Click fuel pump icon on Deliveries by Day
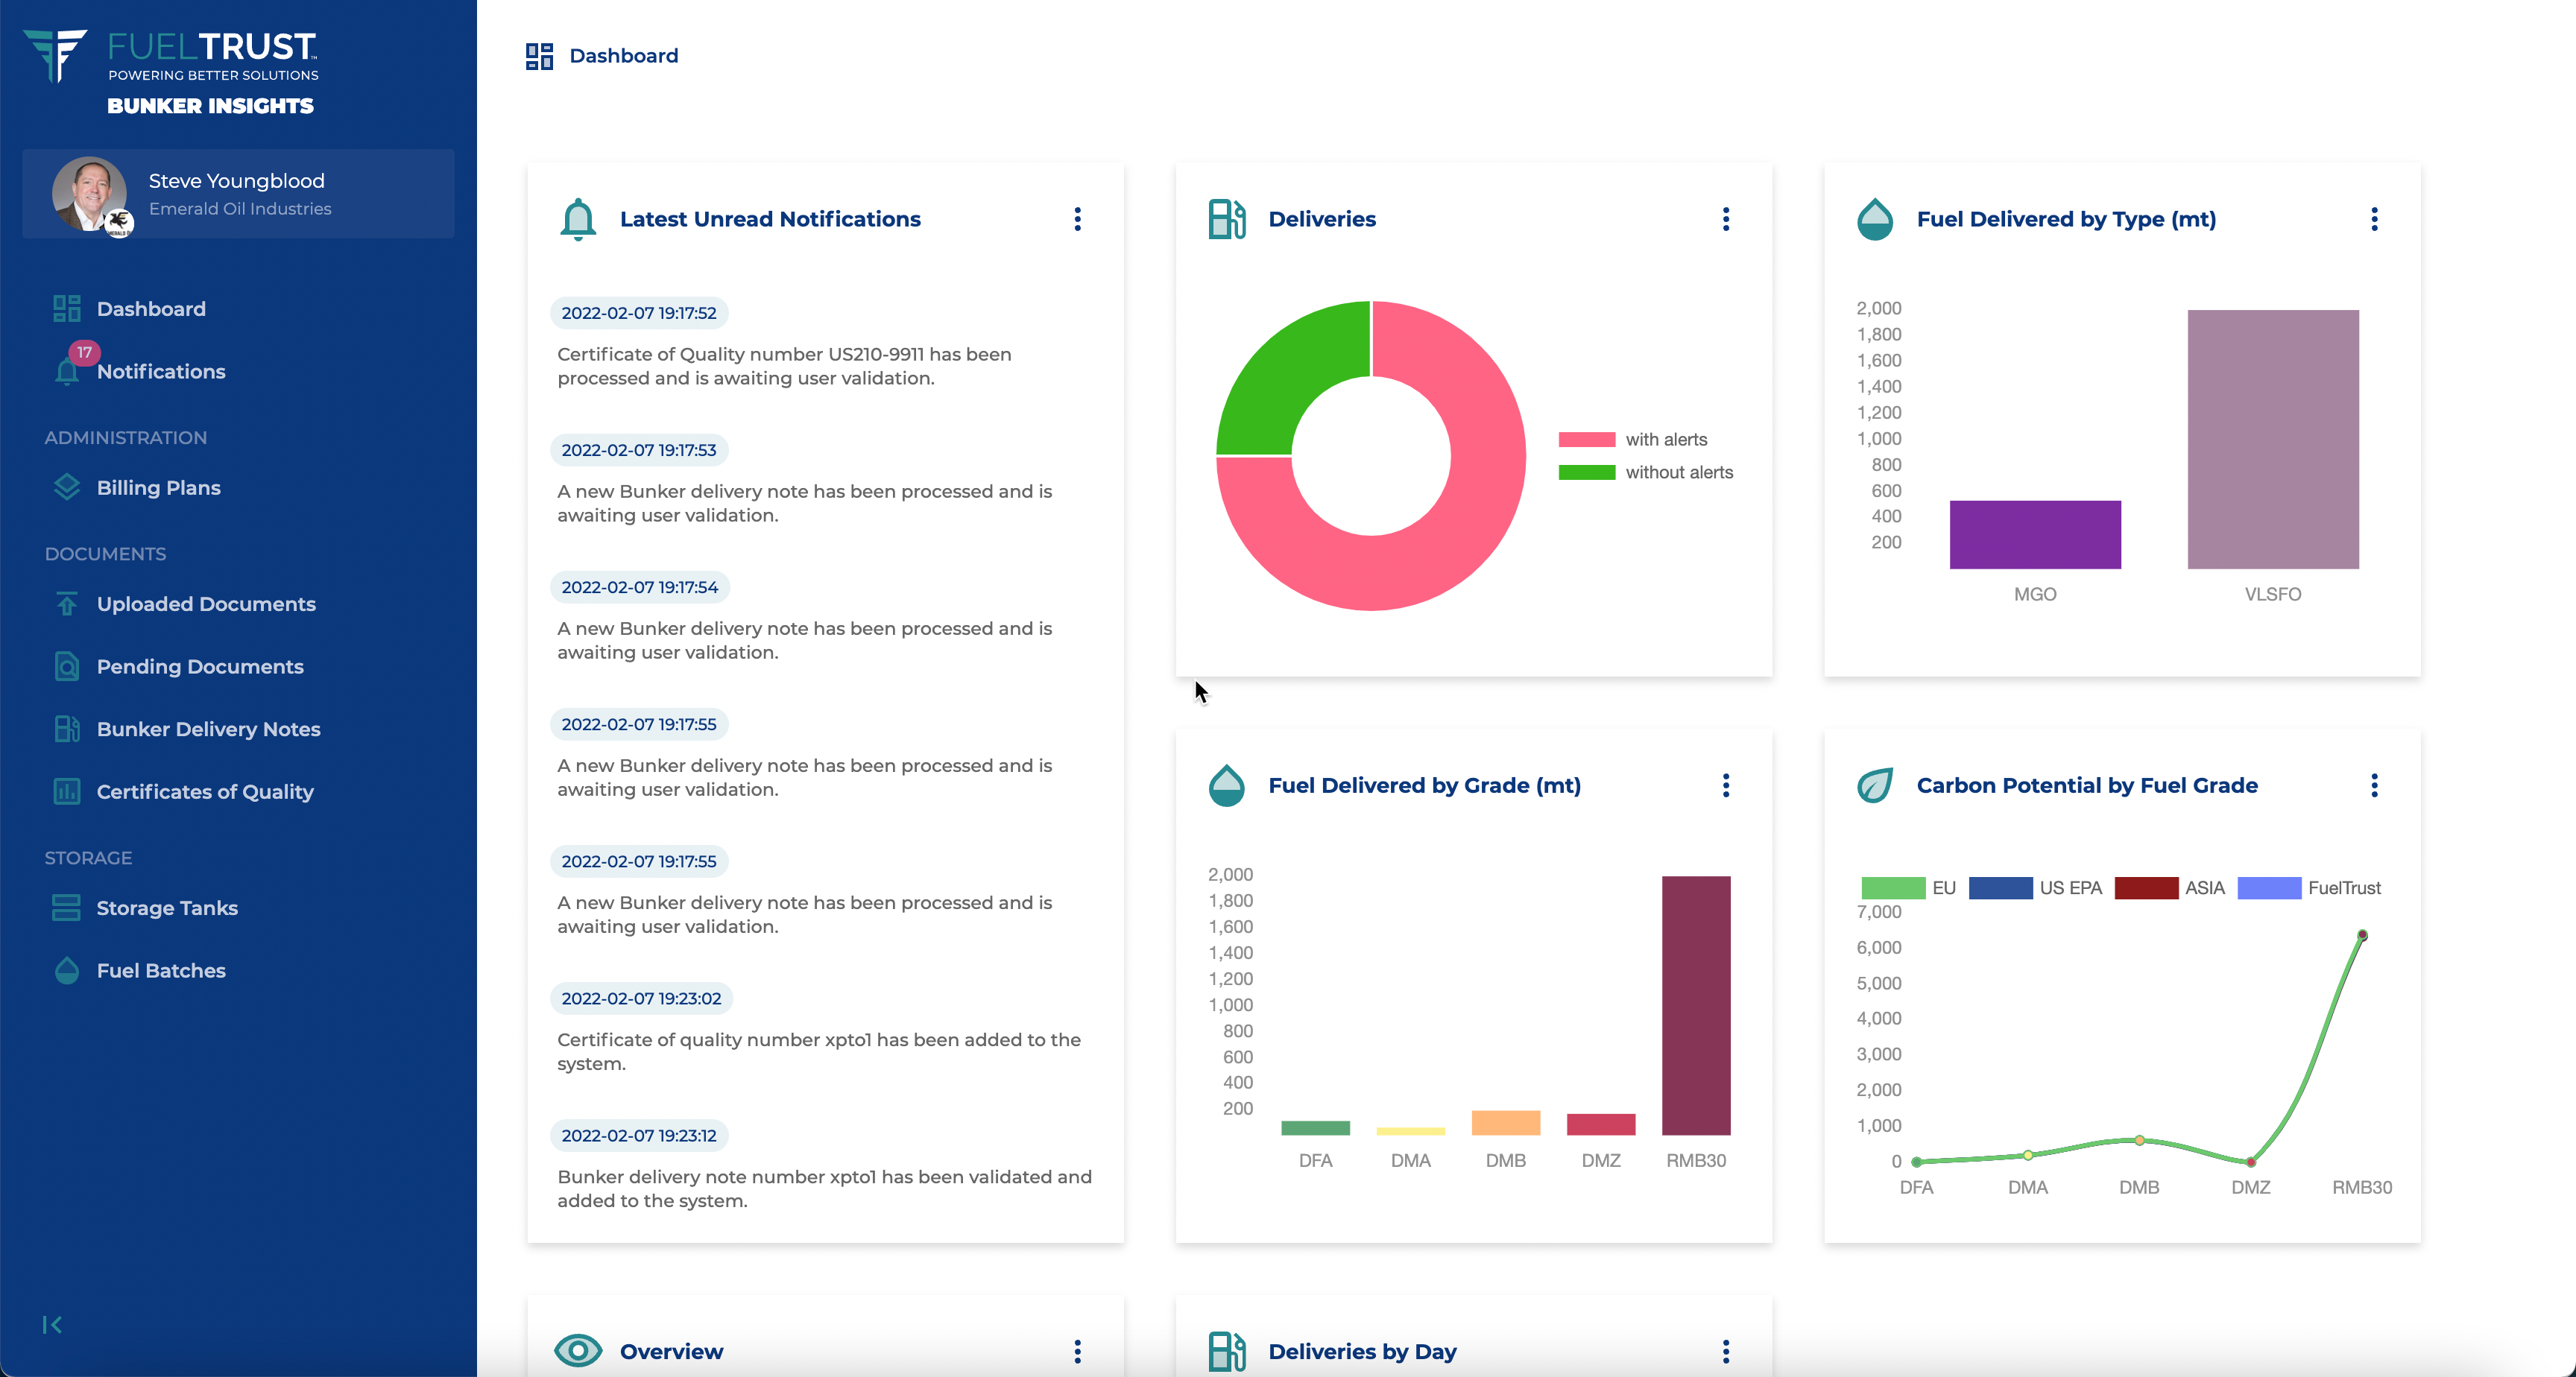 coord(1227,1352)
